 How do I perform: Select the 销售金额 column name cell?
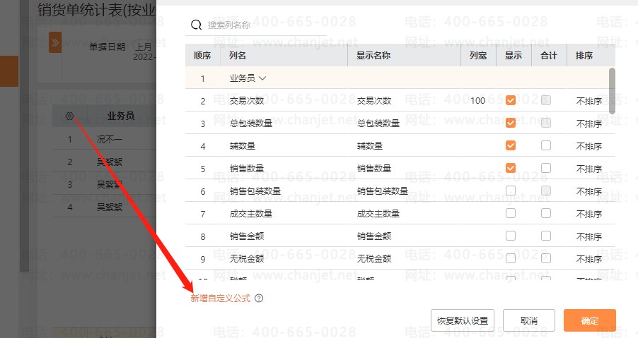point(247,236)
